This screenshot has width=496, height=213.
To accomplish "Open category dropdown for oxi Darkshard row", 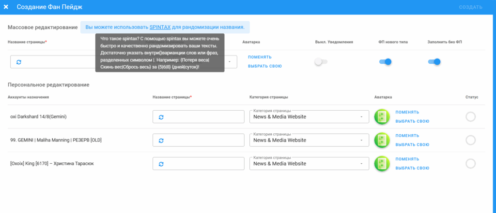I will click(x=310, y=117).
